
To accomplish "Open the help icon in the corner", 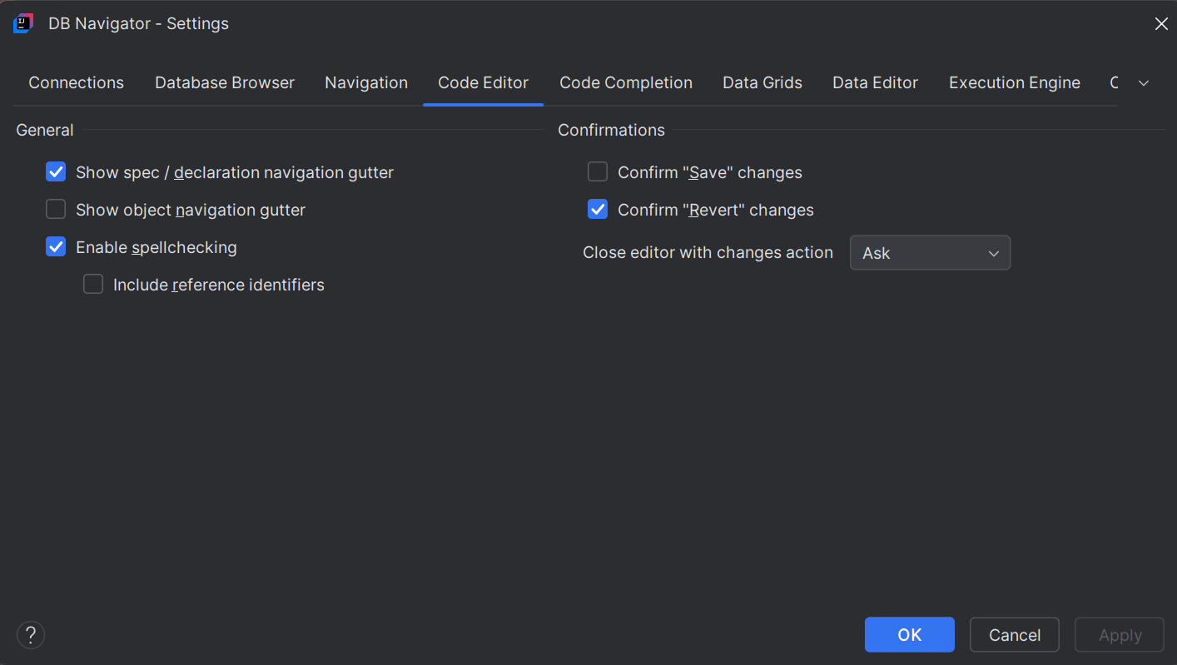I will pos(31,634).
